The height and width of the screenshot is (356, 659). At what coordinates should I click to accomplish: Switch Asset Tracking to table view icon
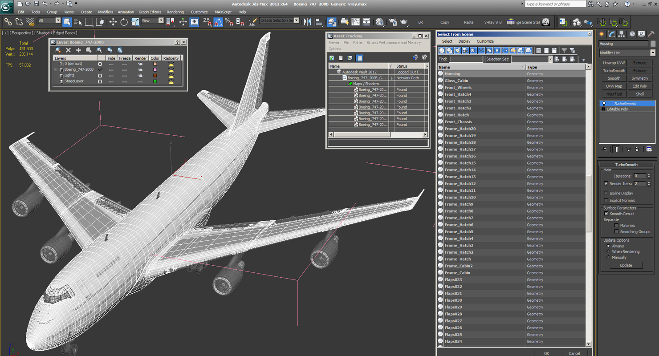click(x=359, y=58)
